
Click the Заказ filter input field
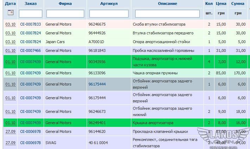(30, 14)
